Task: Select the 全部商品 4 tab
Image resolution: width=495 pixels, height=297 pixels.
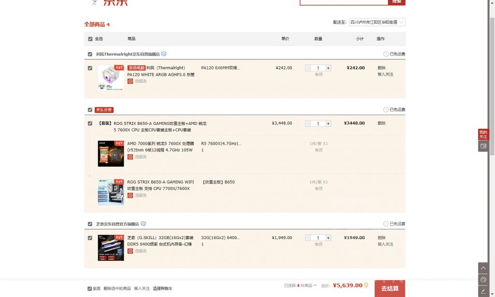Action: 97,24
